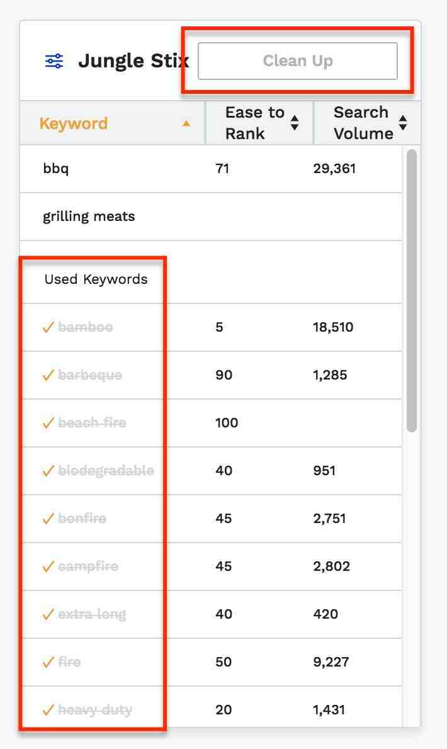The height and width of the screenshot is (749, 447).
Task: Click the Clean Up button
Action: tap(297, 61)
